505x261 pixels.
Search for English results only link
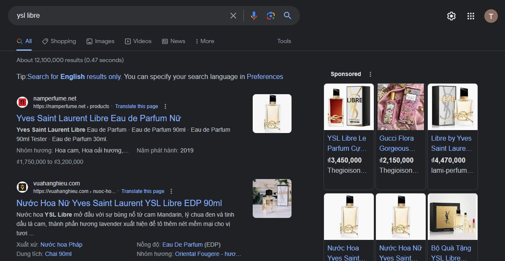(x=74, y=77)
